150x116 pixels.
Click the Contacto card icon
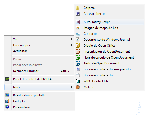78,34
